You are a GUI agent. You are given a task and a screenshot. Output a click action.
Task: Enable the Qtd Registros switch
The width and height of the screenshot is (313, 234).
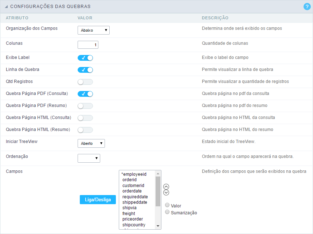85,82
